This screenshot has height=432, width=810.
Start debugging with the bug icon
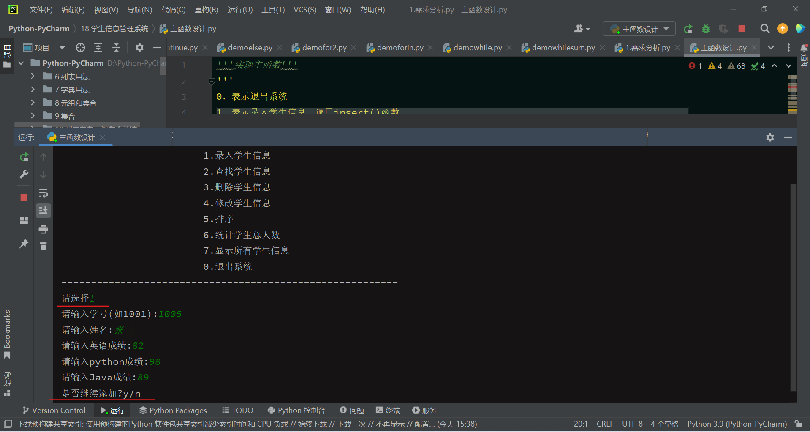coord(706,29)
